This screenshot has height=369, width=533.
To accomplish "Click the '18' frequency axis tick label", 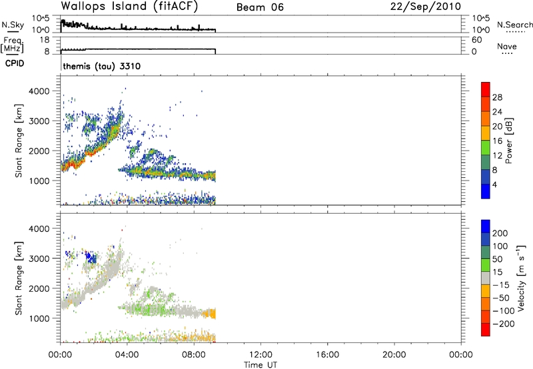I will click(45, 40).
